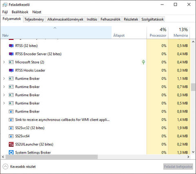The height and width of the screenshot is (174, 196).
Task: Click the RTSS Hooks Loader icon
Action: click(11, 70)
